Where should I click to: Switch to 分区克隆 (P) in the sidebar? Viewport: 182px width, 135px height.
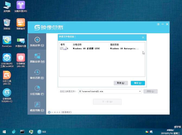pyautogui.click(x=37, y=90)
